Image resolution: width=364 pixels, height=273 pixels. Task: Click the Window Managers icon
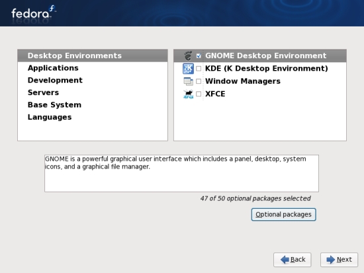[188, 81]
